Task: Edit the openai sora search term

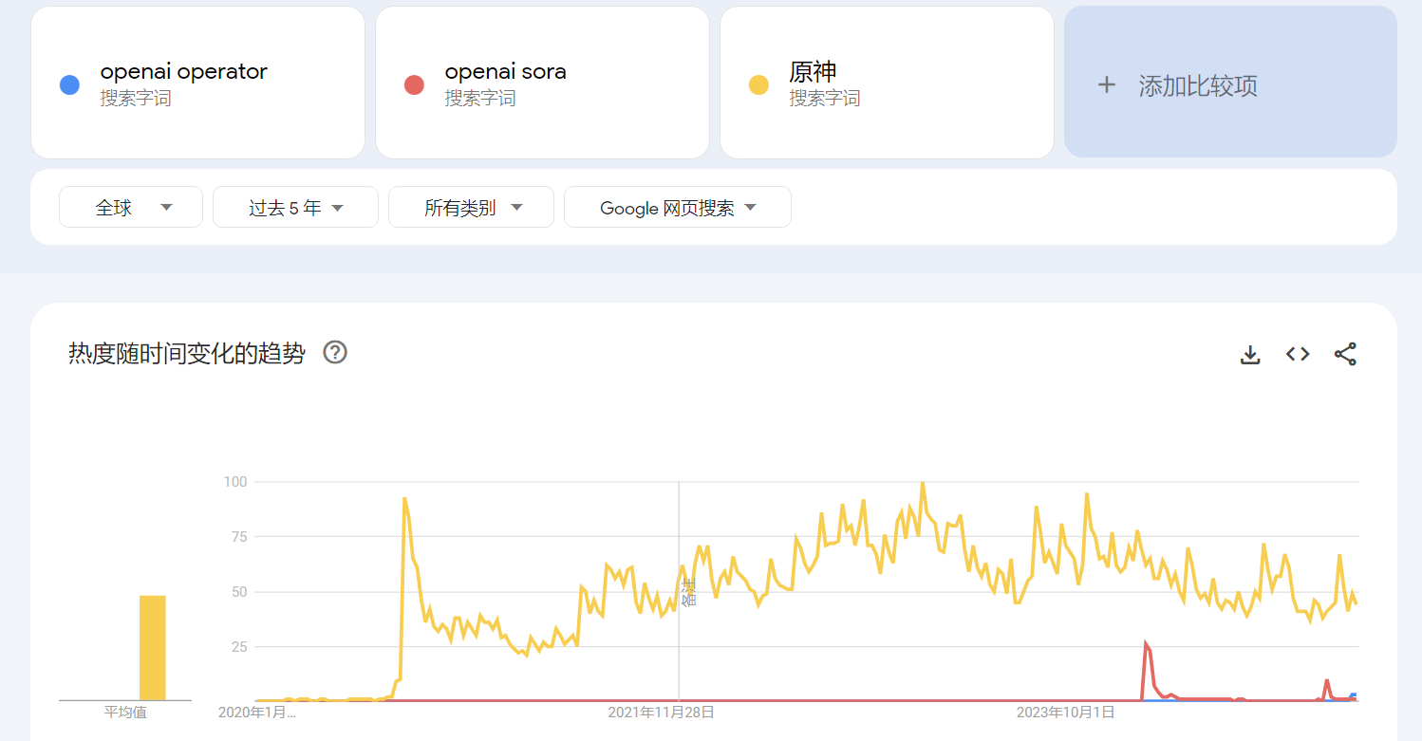Action: (505, 72)
